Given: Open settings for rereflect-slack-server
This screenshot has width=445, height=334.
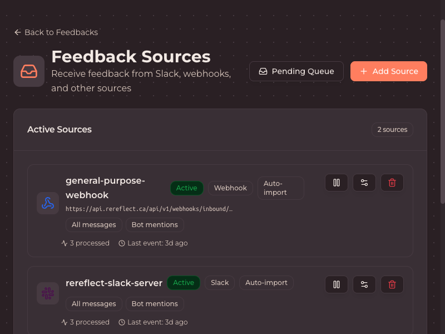Looking at the screenshot, I should pos(364,284).
